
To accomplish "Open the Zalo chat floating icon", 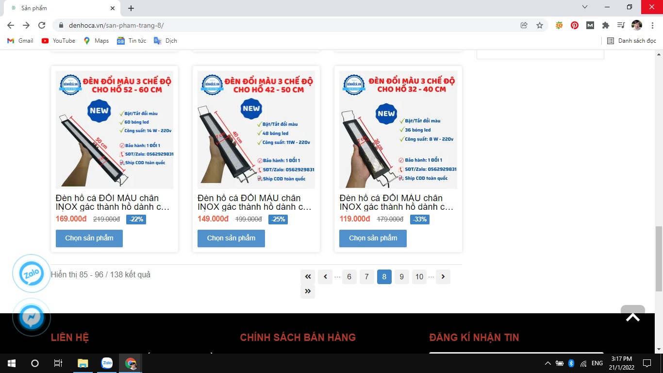I will pyautogui.click(x=32, y=274).
